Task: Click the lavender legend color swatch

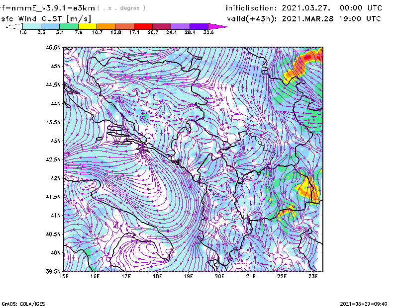Action: coord(181,26)
